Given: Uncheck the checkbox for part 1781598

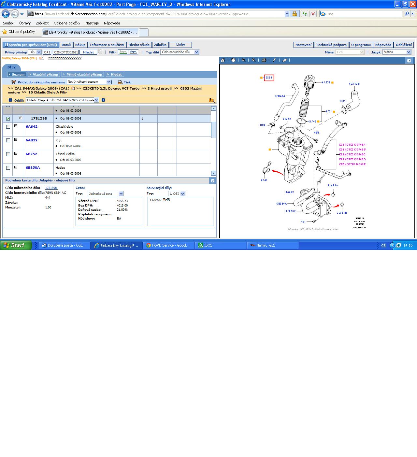Looking at the screenshot, I should pyautogui.click(x=8, y=119).
